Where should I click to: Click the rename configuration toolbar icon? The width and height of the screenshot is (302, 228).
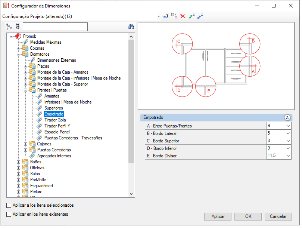tap(165, 16)
